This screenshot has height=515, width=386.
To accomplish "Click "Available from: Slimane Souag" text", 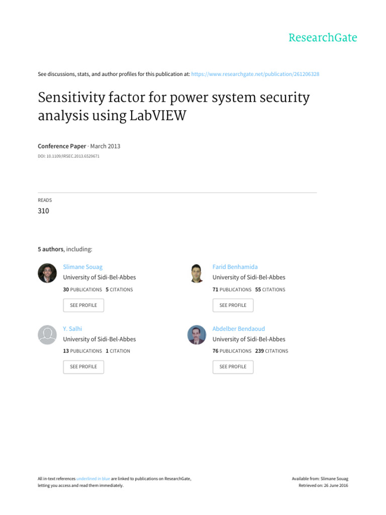I will [x=320, y=479].
